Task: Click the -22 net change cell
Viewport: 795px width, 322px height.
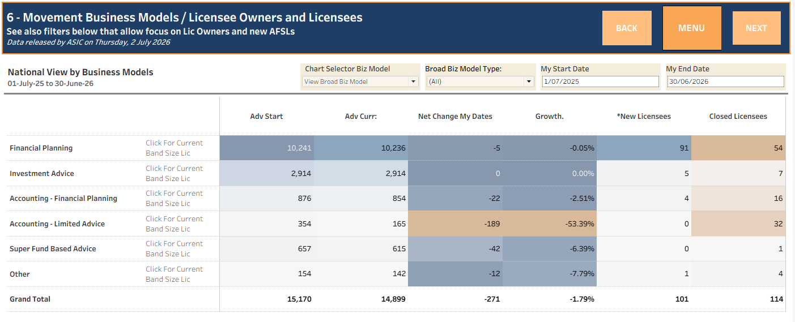Action: coord(455,198)
